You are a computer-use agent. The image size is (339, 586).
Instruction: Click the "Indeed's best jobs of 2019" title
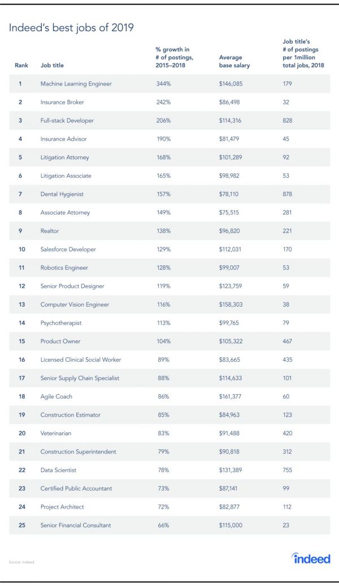point(71,28)
